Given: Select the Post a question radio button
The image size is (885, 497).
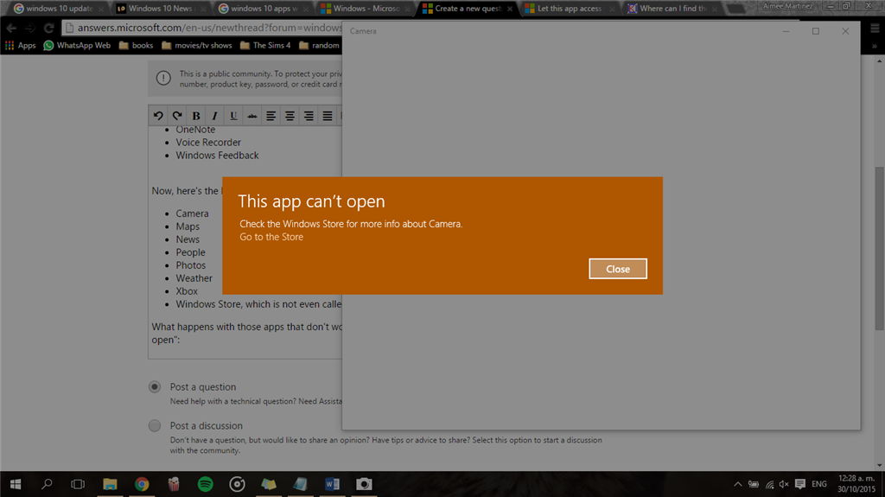Looking at the screenshot, I should click(155, 387).
